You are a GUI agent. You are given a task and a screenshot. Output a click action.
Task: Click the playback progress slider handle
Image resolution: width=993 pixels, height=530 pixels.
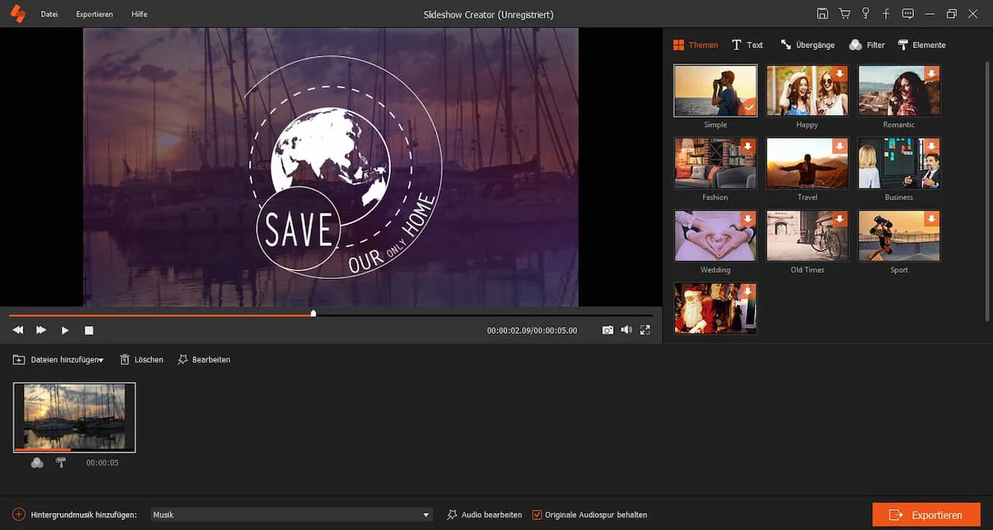tap(313, 314)
